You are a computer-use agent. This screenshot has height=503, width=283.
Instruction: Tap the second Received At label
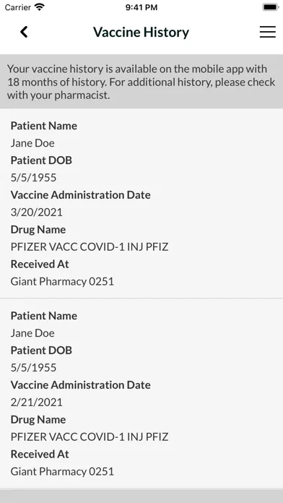(40, 455)
